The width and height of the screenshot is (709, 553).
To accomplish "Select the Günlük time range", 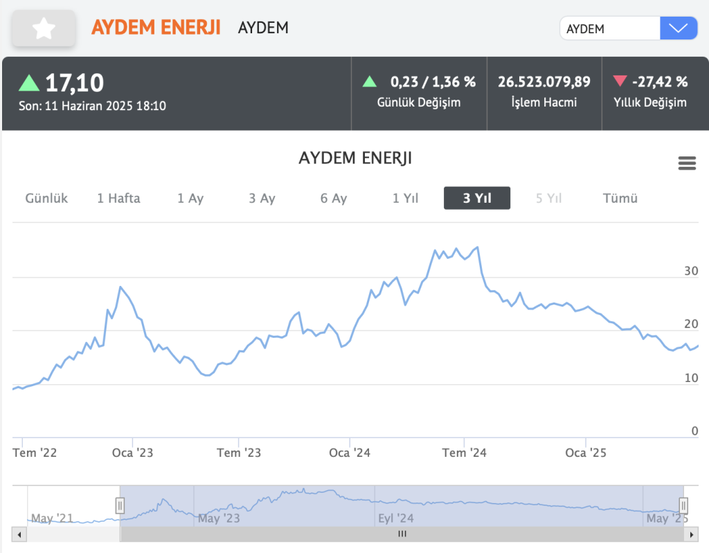I will click(x=46, y=198).
